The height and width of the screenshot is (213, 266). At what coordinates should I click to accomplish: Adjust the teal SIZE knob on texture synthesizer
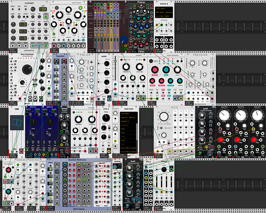pyautogui.click(x=166, y=69)
